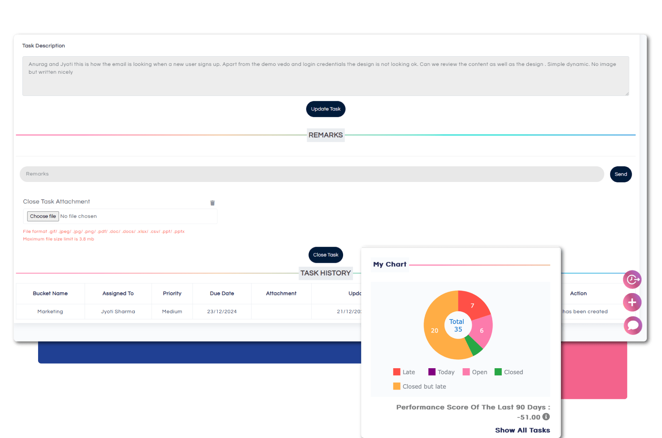
Task: Toggle the Closed but late legend entry
Action: (x=419, y=387)
